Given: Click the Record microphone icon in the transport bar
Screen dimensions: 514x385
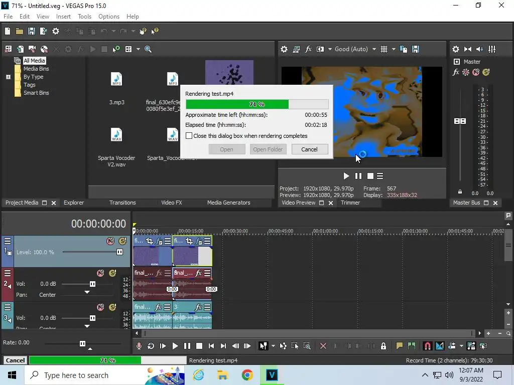Looking at the screenshot, I should (x=139, y=346).
